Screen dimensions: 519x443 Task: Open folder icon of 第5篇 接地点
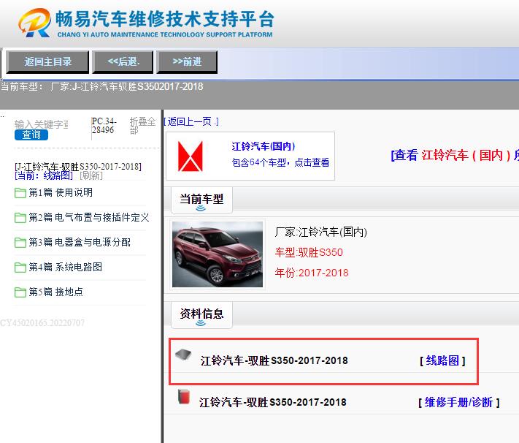tap(20, 292)
